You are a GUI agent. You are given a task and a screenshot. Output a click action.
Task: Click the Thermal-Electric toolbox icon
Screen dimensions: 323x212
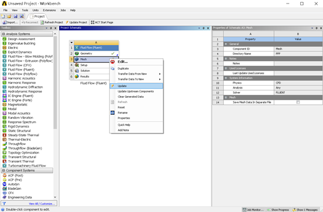(4, 139)
